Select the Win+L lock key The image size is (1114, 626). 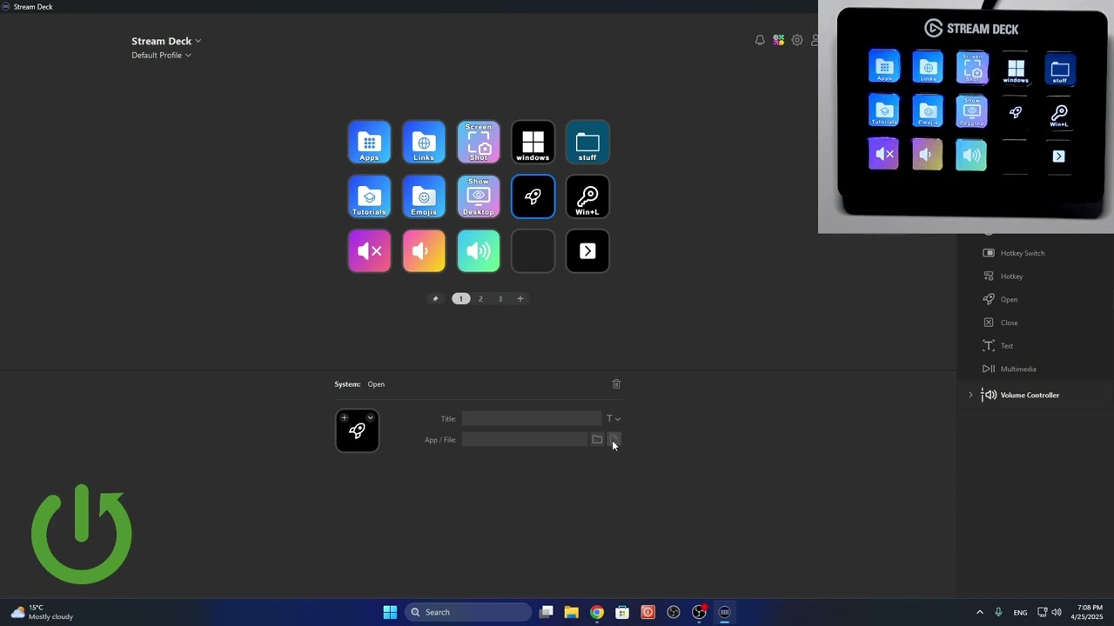coord(587,196)
